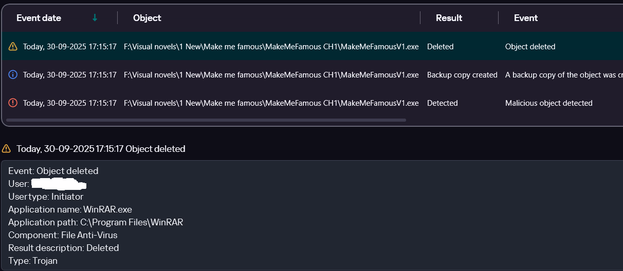Click the Malicious object detected event text

(x=548, y=103)
